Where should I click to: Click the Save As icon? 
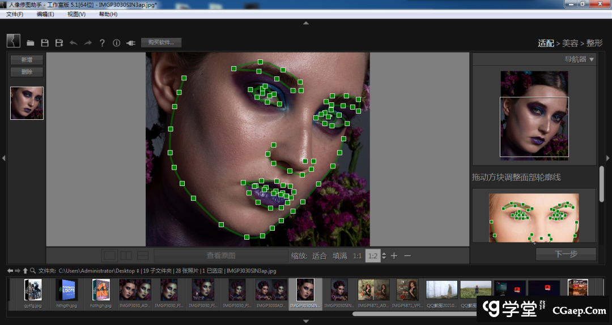(59, 43)
